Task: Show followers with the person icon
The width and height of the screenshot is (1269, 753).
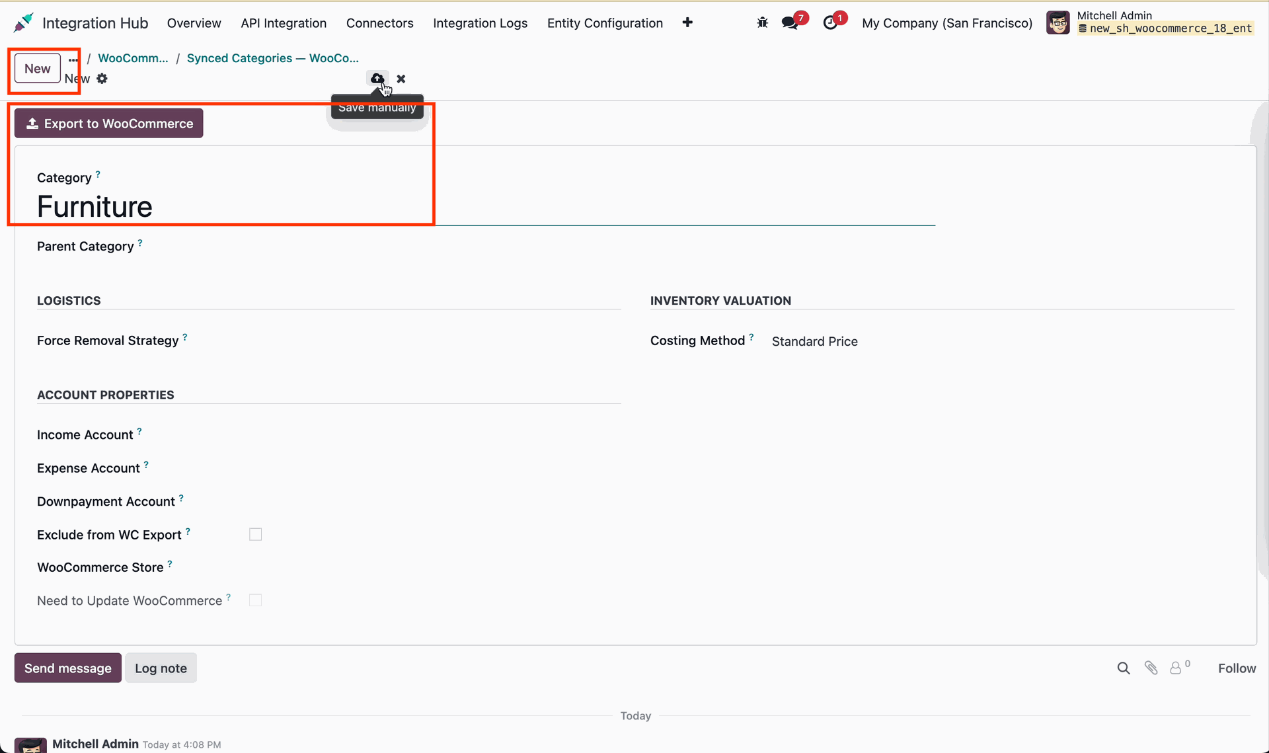Action: (1176, 668)
